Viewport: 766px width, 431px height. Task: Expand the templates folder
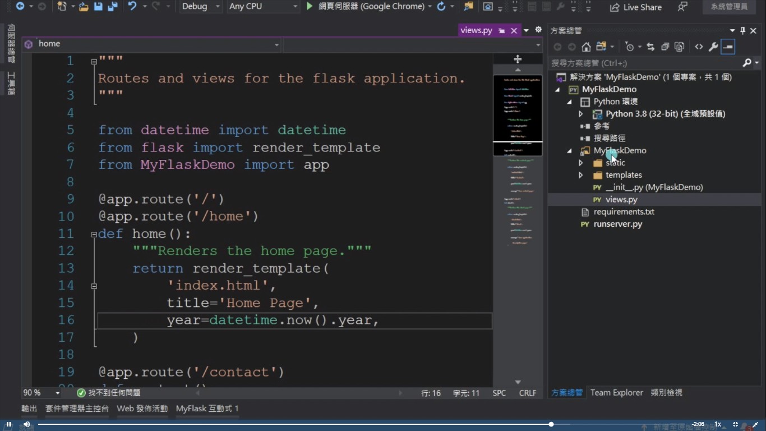(x=581, y=175)
